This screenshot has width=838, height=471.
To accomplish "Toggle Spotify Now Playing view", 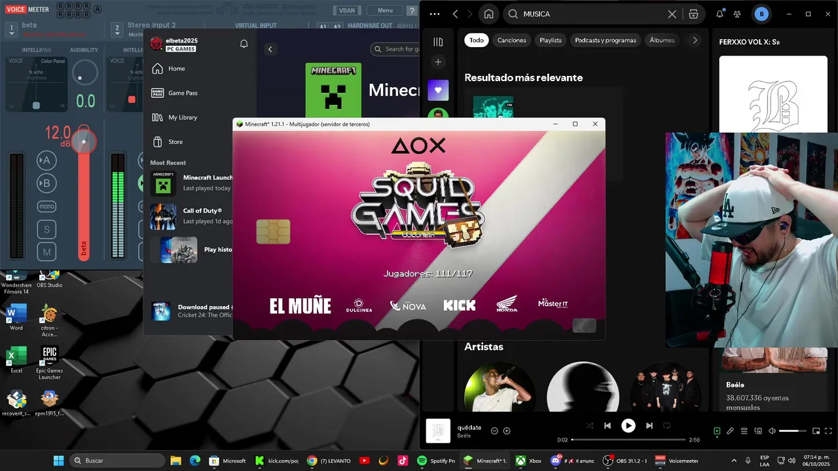I will pos(717,431).
